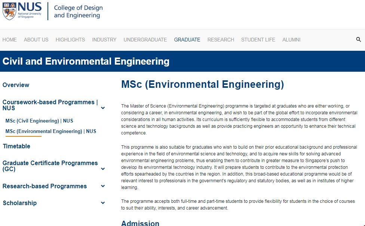Expand the Scholarship section chevron
The width and height of the screenshot is (365, 226).
(x=102, y=203)
